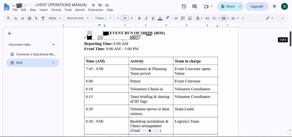
Task: Star this document
Action: point(93,5)
